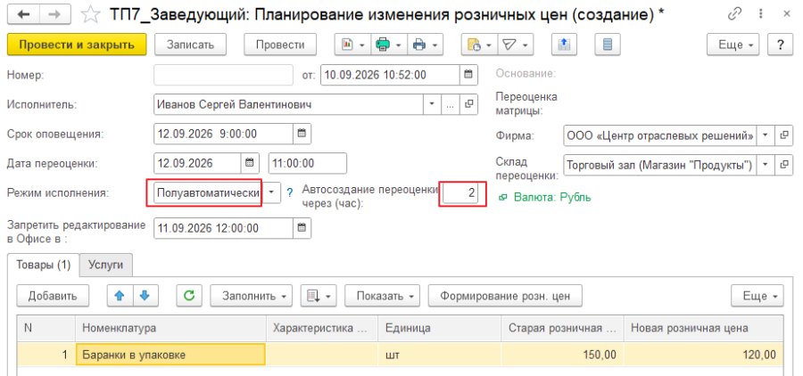Click the upload arrow toolbar icon
The image size is (803, 376).
565,45
